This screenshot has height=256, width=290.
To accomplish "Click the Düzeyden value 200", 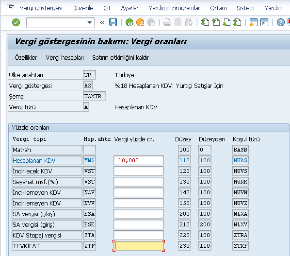I will pyautogui.click(x=205, y=224).
